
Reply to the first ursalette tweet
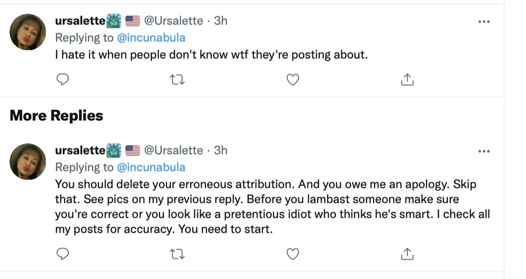coord(62,79)
